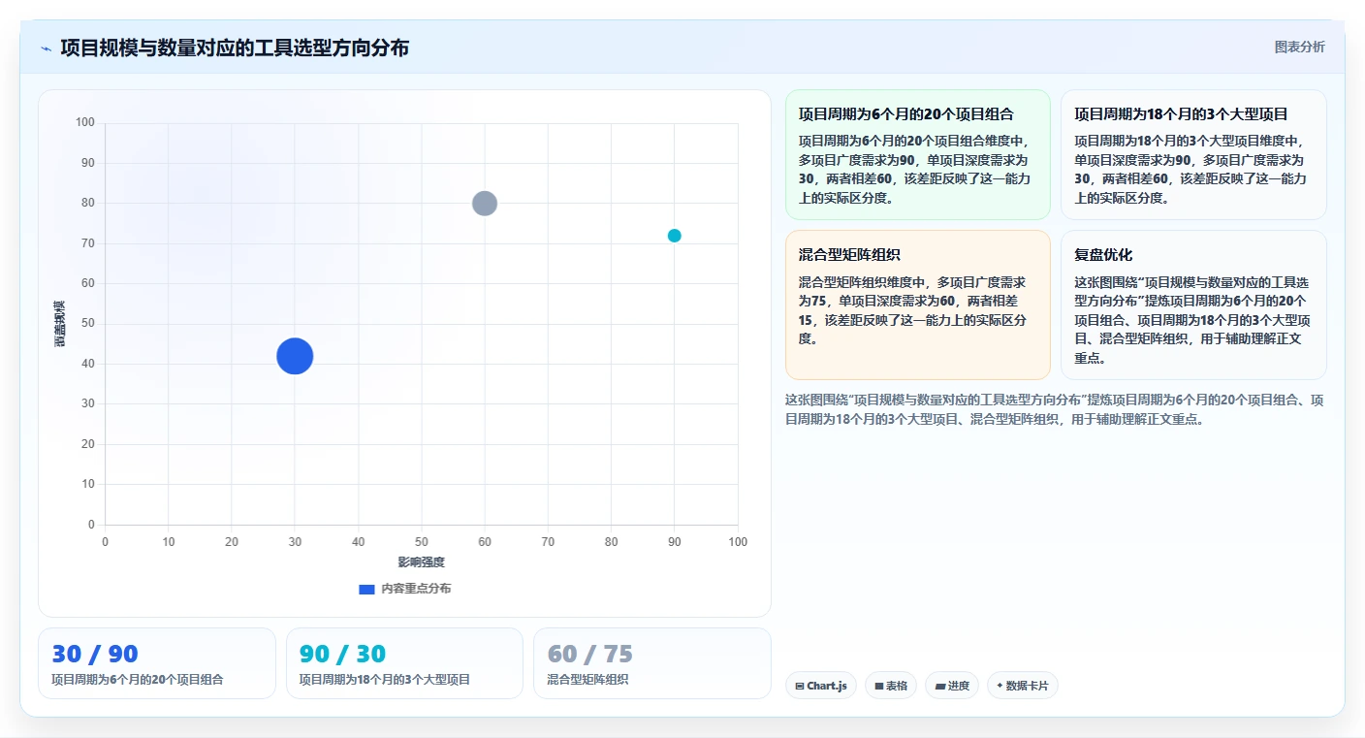This screenshot has height=738, width=1365.
Task: Click the 混合型矩阵组织 label under 60 / 75
Action: click(x=587, y=680)
